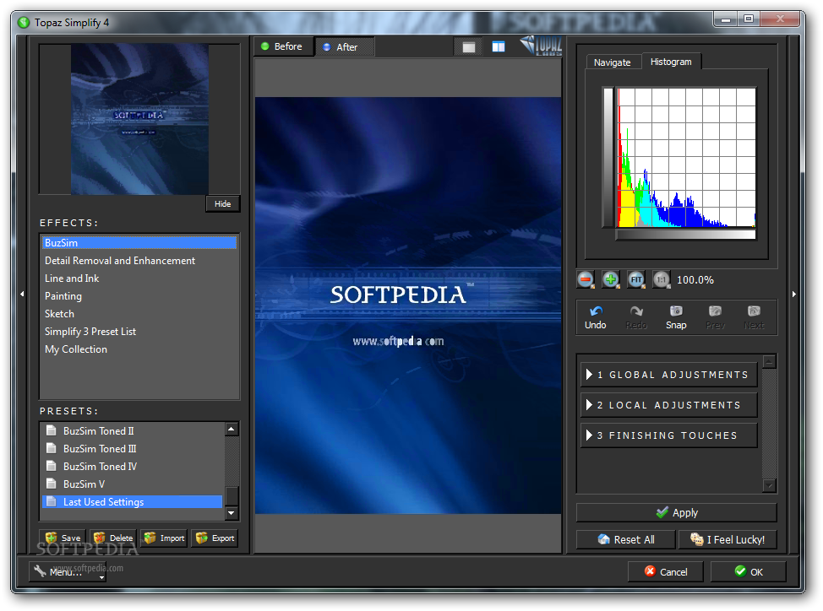Click presets list scroll up arrow

pyautogui.click(x=232, y=430)
